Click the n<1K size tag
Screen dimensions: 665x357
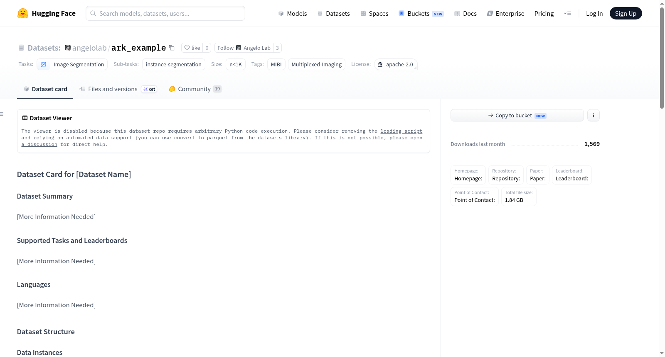click(x=236, y=64)
